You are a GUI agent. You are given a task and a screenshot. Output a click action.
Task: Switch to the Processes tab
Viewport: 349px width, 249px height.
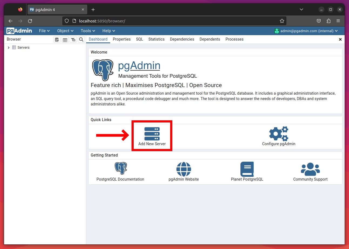point(234,39)
